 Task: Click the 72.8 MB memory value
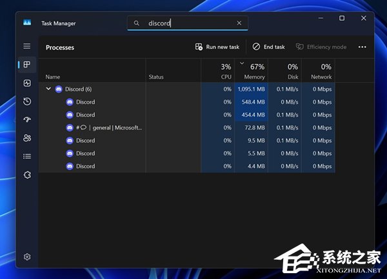point(255,128)
